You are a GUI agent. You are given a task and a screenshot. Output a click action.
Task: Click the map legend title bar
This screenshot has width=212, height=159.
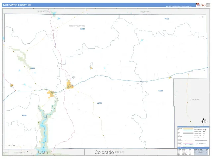[193, 127]
